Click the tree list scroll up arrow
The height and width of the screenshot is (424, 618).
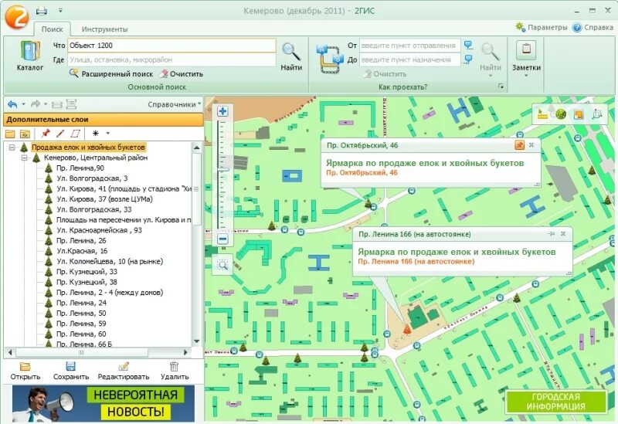tap(197, 148)
